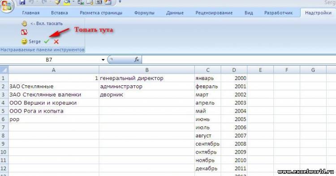Click cell 'ООО Рога и копыта'
336x176 pixels.
pyautogui.click(x=54, y=111)
